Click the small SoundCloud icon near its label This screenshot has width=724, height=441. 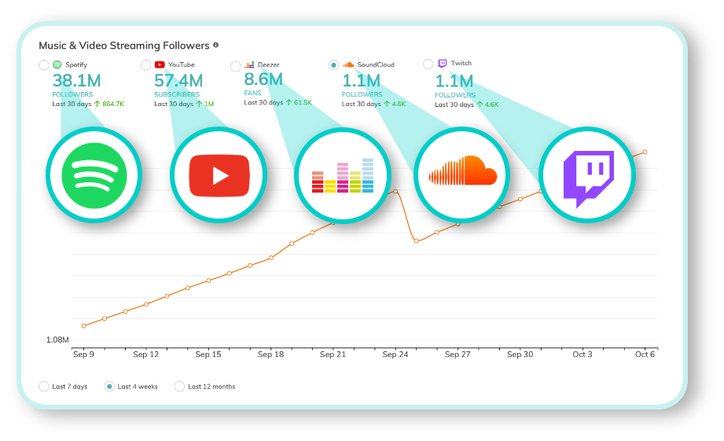[348, 64]
